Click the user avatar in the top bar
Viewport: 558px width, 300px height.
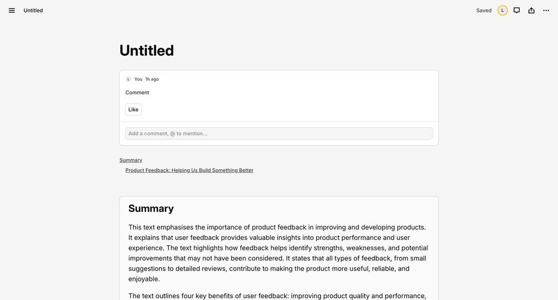pos(502,11)
